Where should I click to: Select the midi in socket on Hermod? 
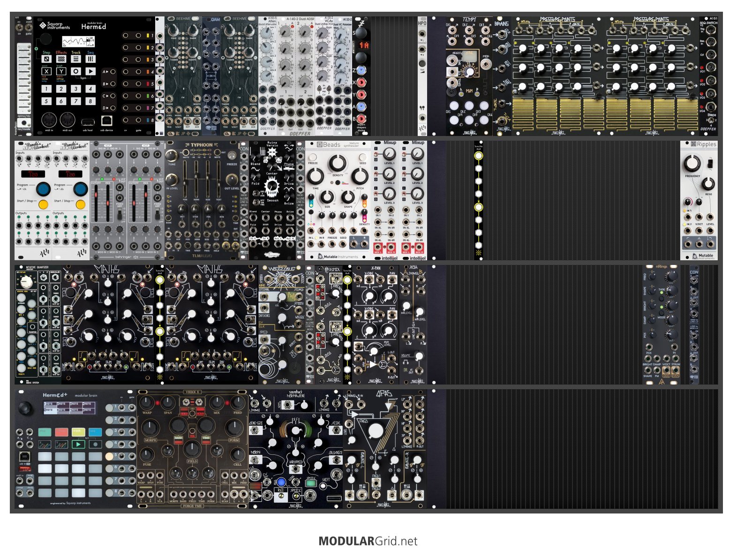pos(49,121)
